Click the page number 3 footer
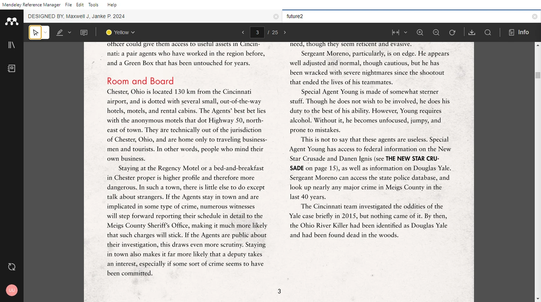Viewport: 541px width, 302px height. click(x=279, y=291)
